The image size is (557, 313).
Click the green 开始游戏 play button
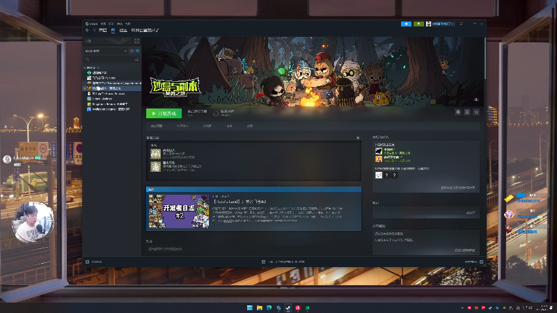pyautogui.click(x=164, y=113)
